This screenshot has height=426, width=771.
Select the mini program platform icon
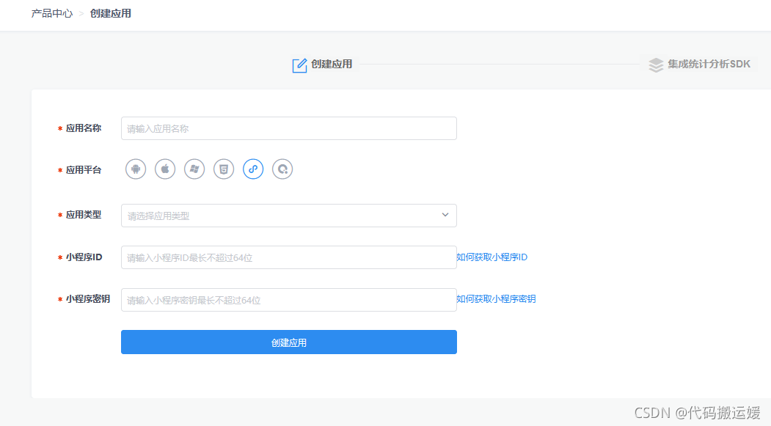click(253, 169)
